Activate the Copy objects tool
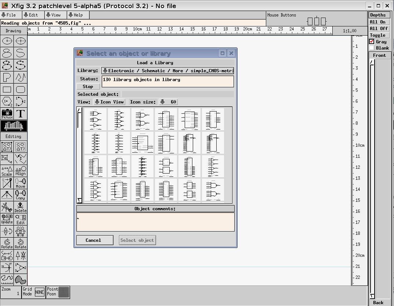The width and height of the screenshot is (394, 306). pyautogui.click(x=21, y=195)
